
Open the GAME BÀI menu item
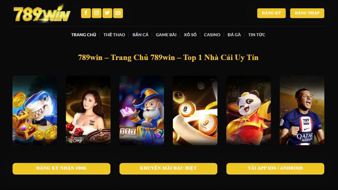tap(166, 35)
